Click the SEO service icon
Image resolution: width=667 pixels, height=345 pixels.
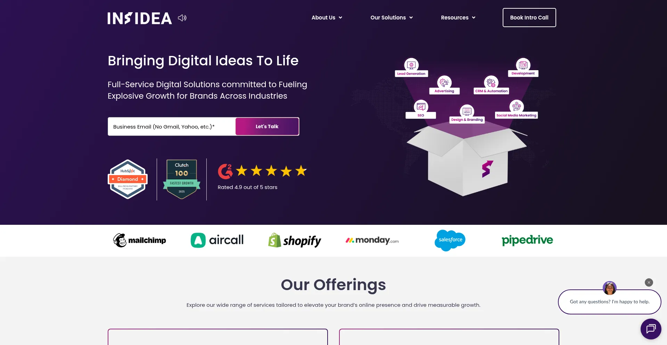421,107
